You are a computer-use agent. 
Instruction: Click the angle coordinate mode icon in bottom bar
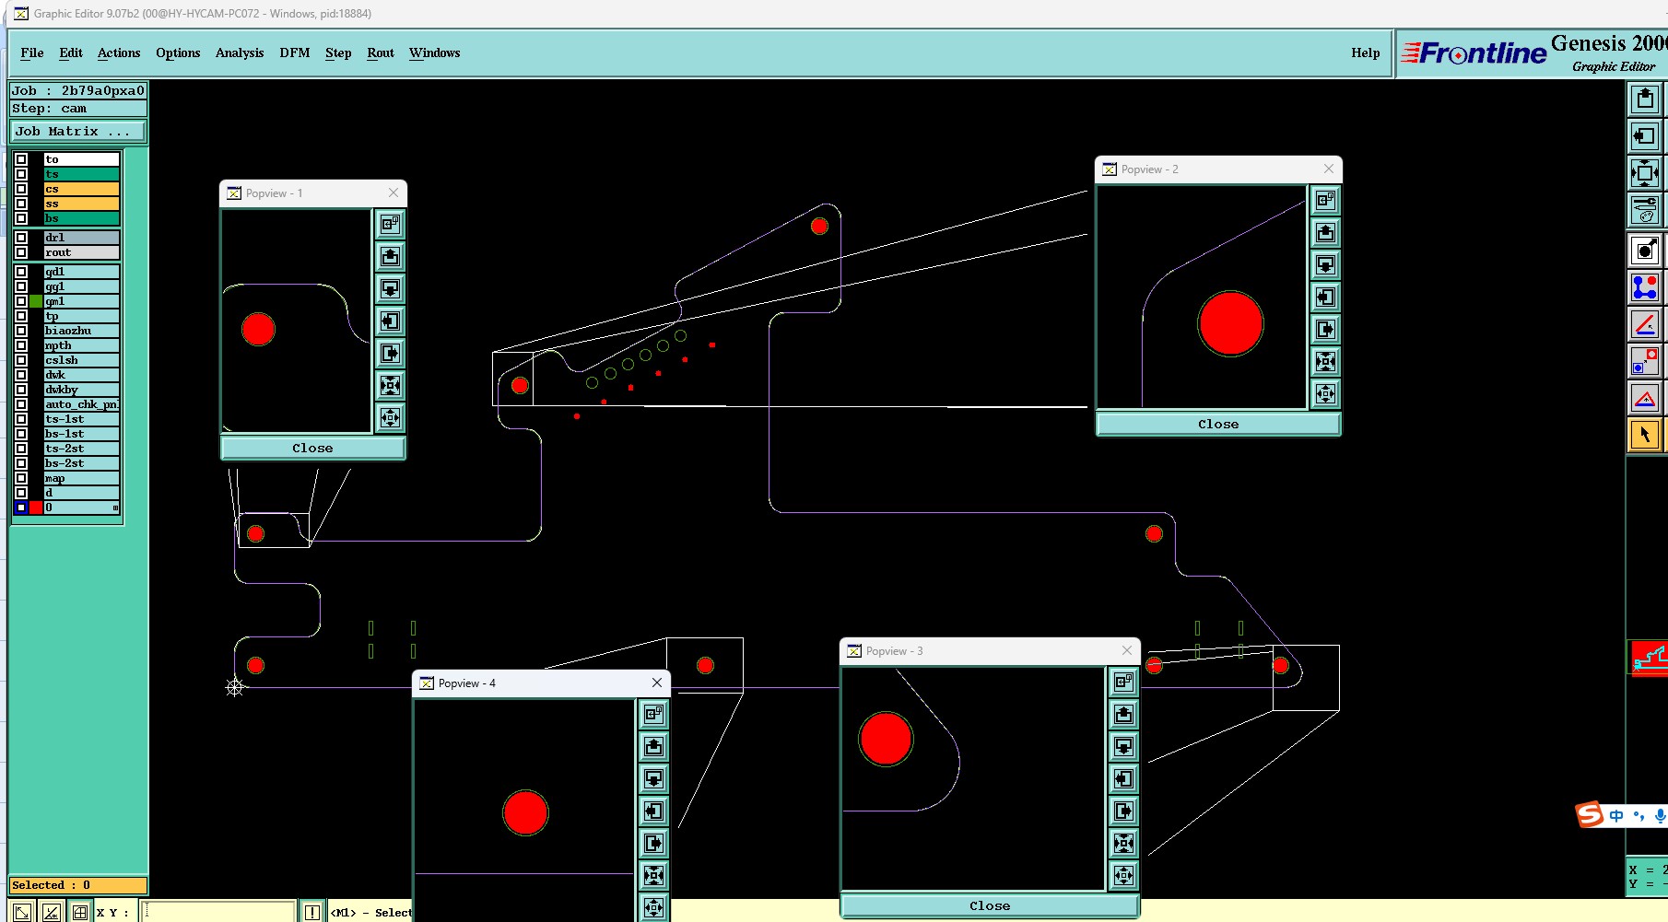pos(52,912)
